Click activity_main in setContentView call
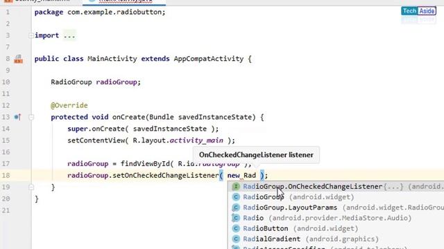This screenshot has width=444, height=249. [x=196, y=140]
